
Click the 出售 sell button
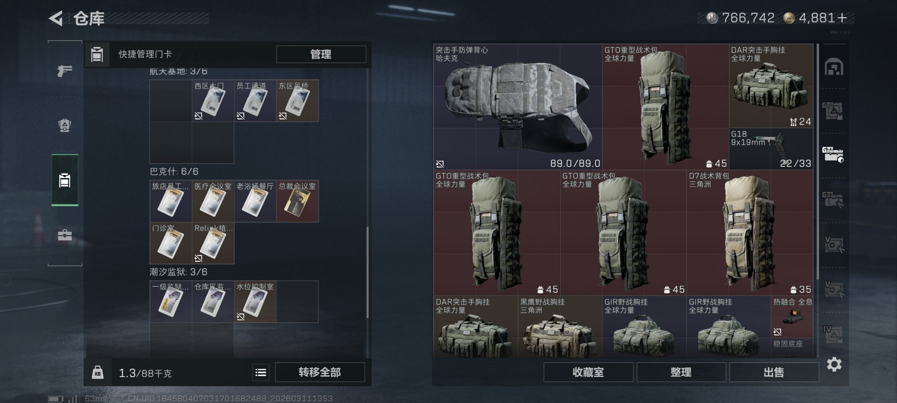(x=774, y=372)
